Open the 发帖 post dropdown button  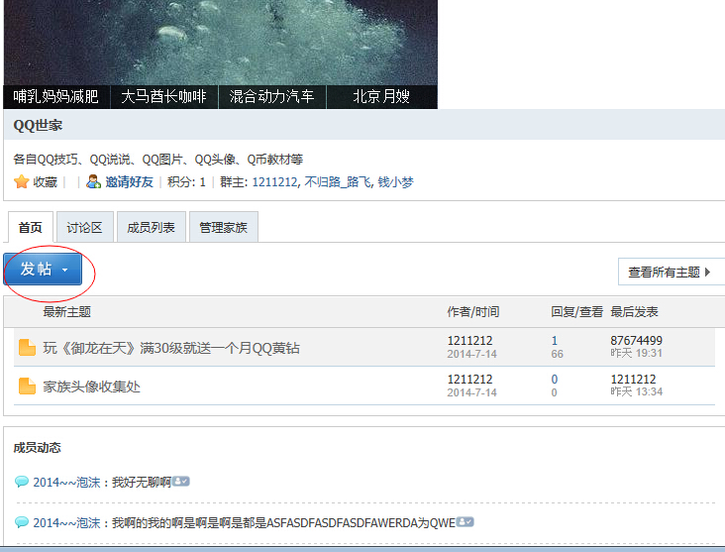tap(43, 269)
